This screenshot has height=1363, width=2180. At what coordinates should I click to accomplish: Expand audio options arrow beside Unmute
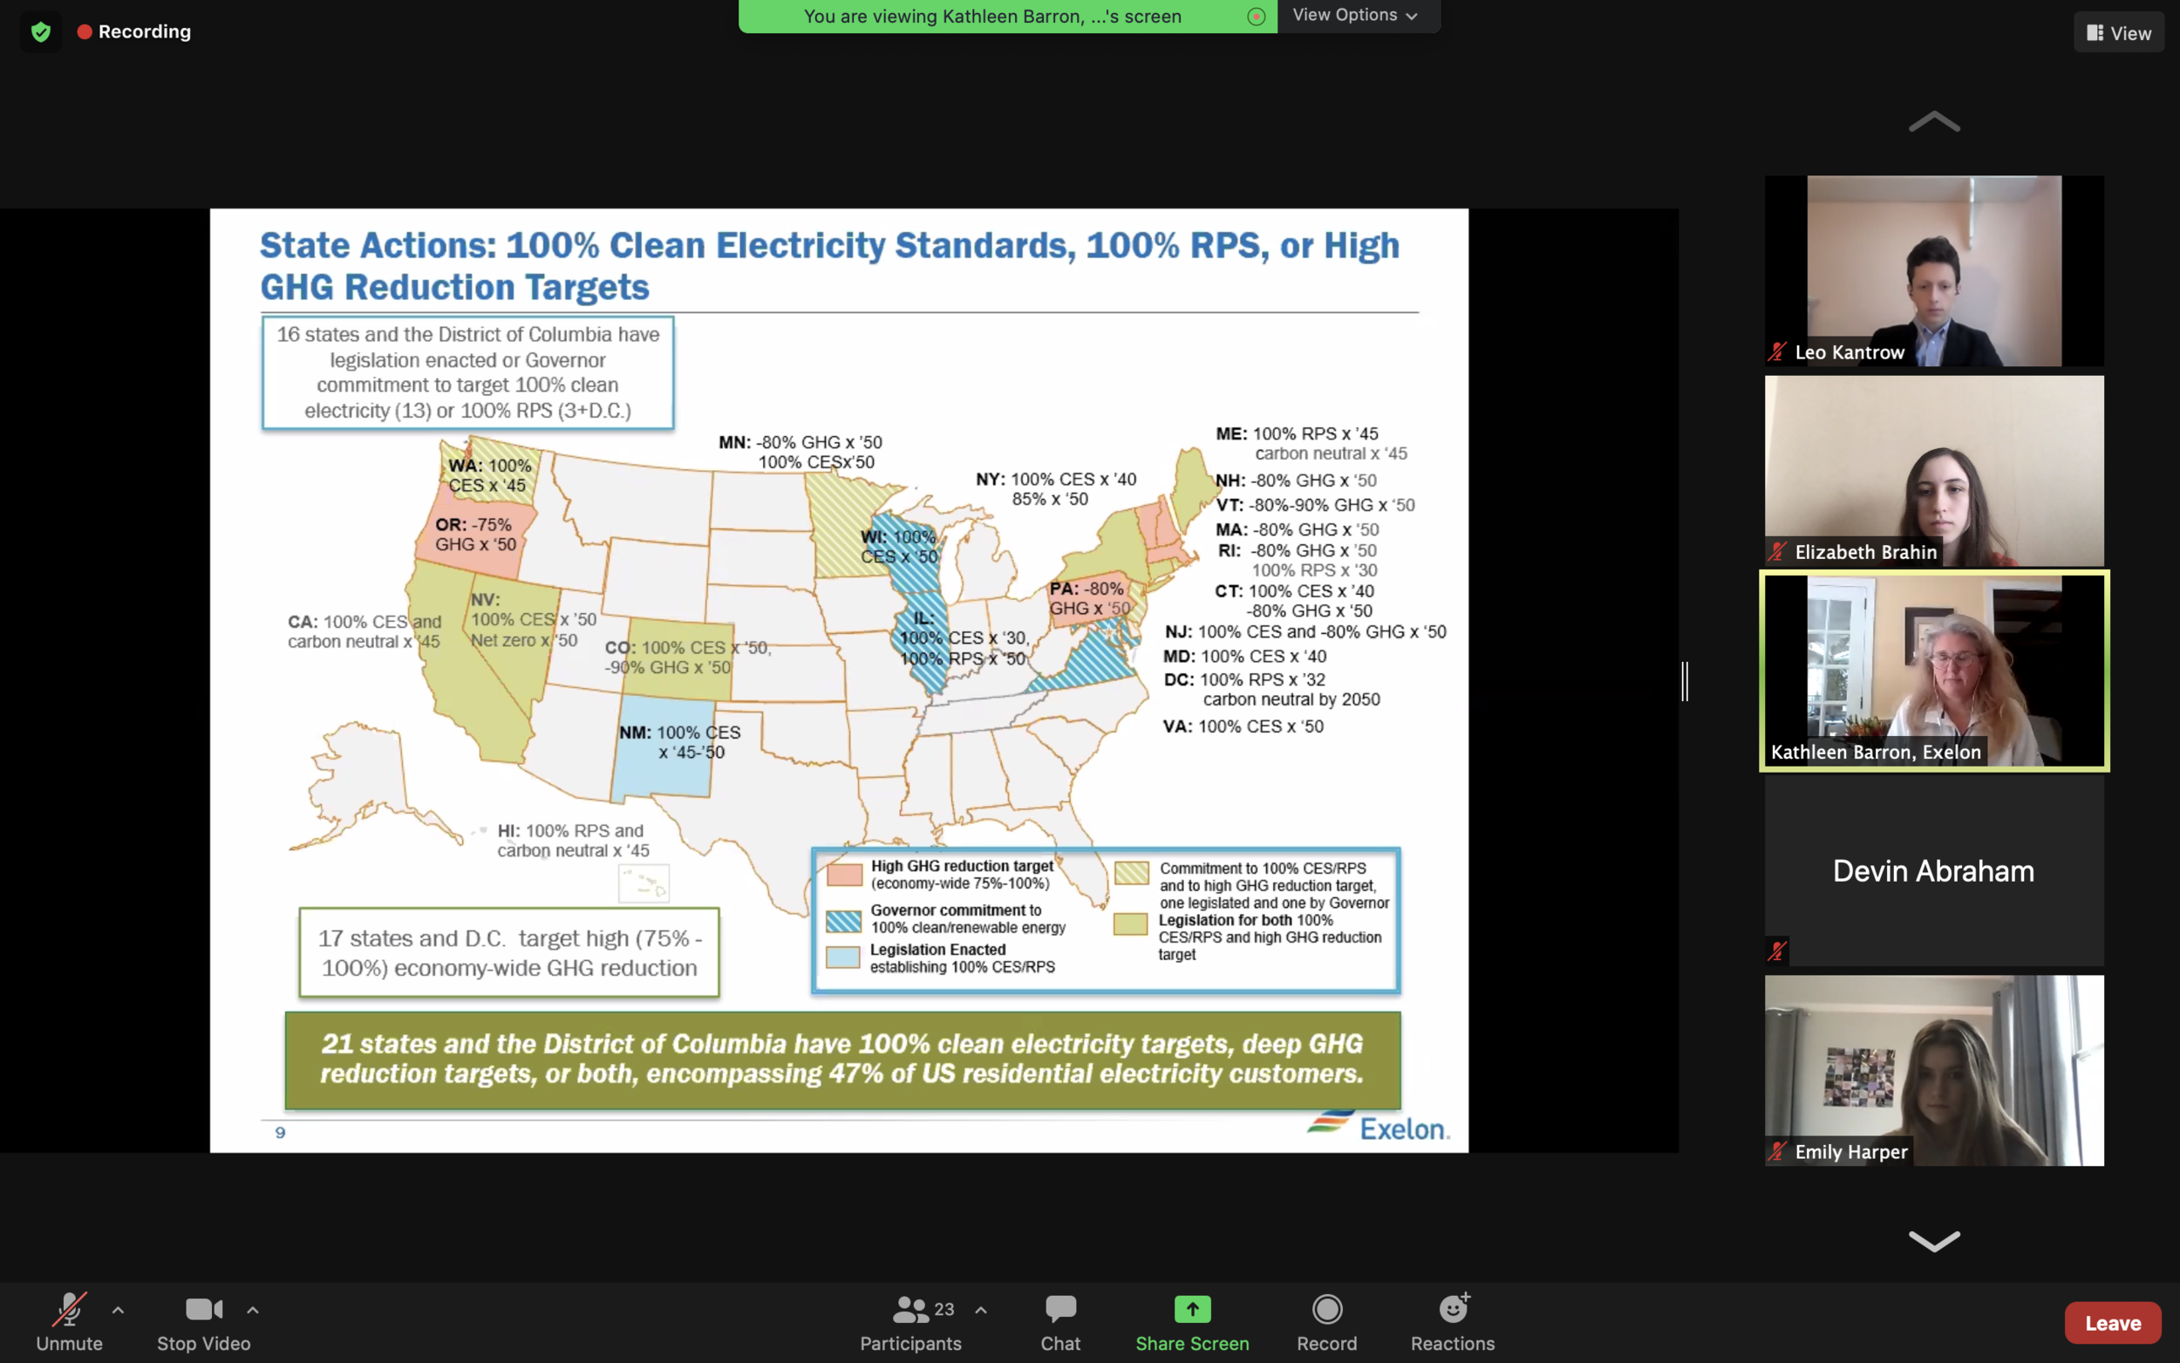click(118, 1310)
